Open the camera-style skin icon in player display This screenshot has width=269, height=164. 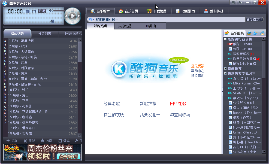(x=28, y=11)
